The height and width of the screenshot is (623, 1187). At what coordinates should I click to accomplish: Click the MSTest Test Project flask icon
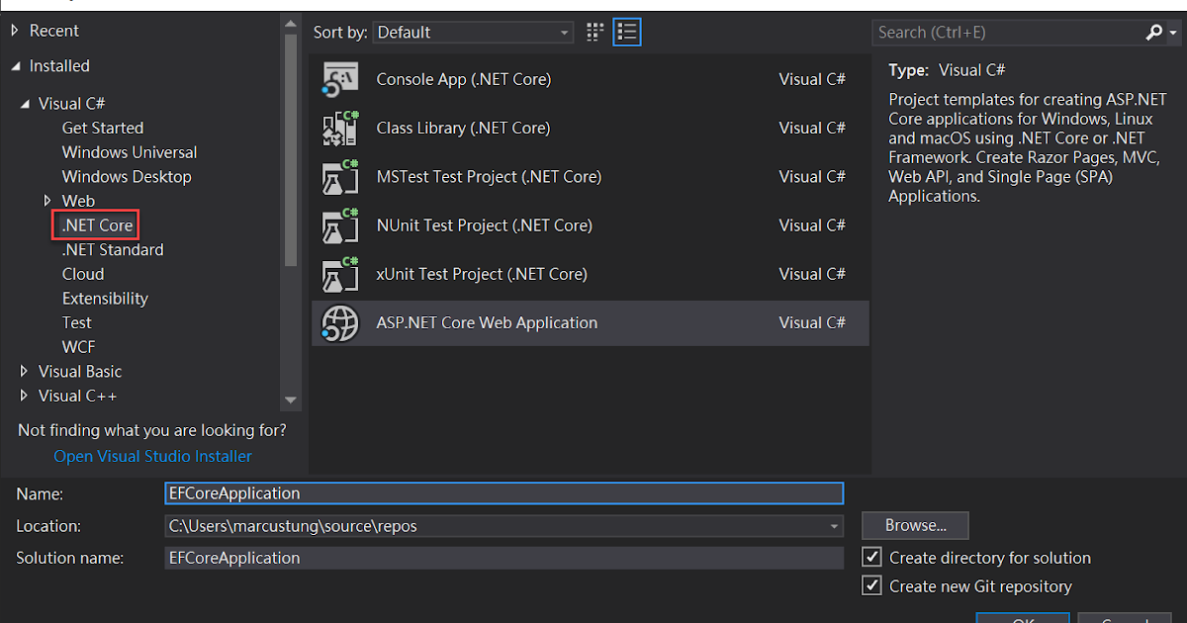tap(340, 177)
